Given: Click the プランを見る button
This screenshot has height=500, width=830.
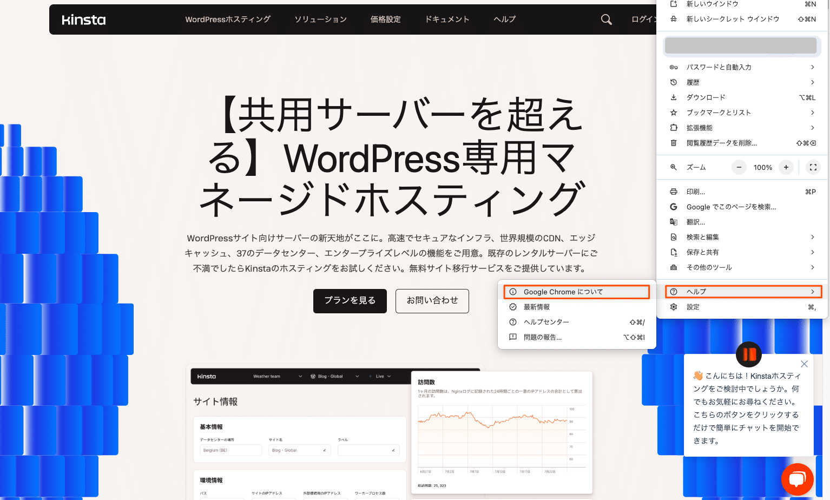Looking at the screenshot, I should pyautogui.click(x=350, y=301).
